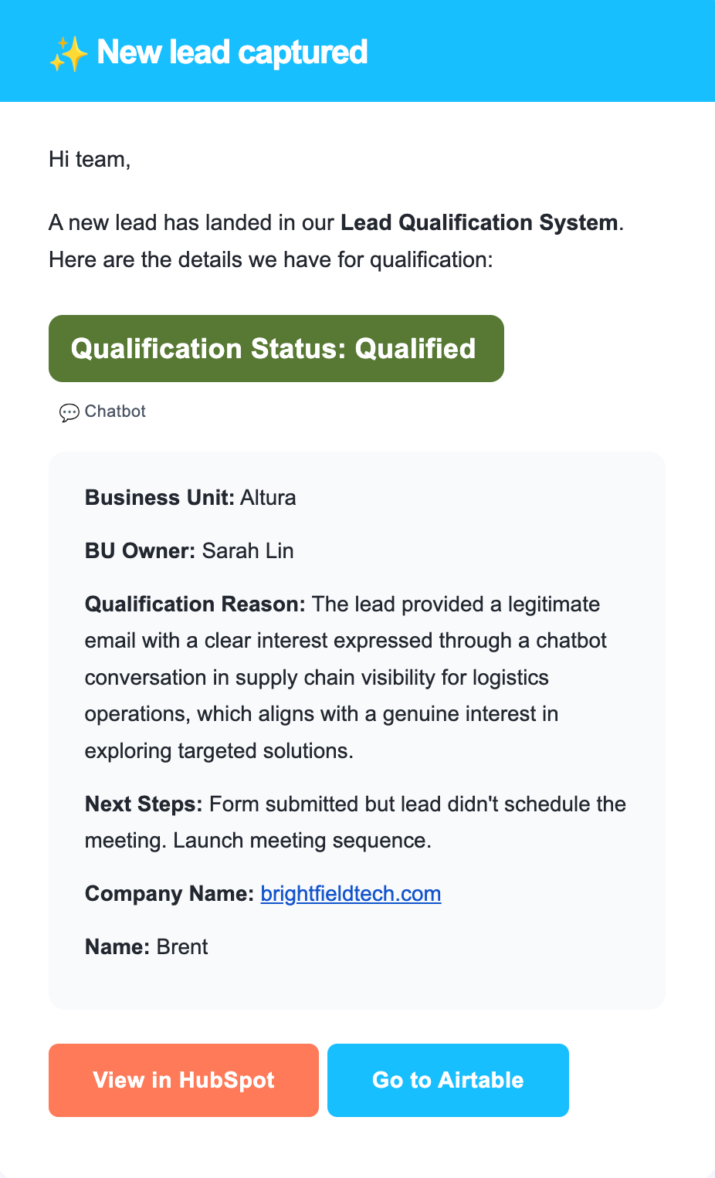Click the Hi team greeting line
This screenshot has width=715, height=1178.
(90, 160)
